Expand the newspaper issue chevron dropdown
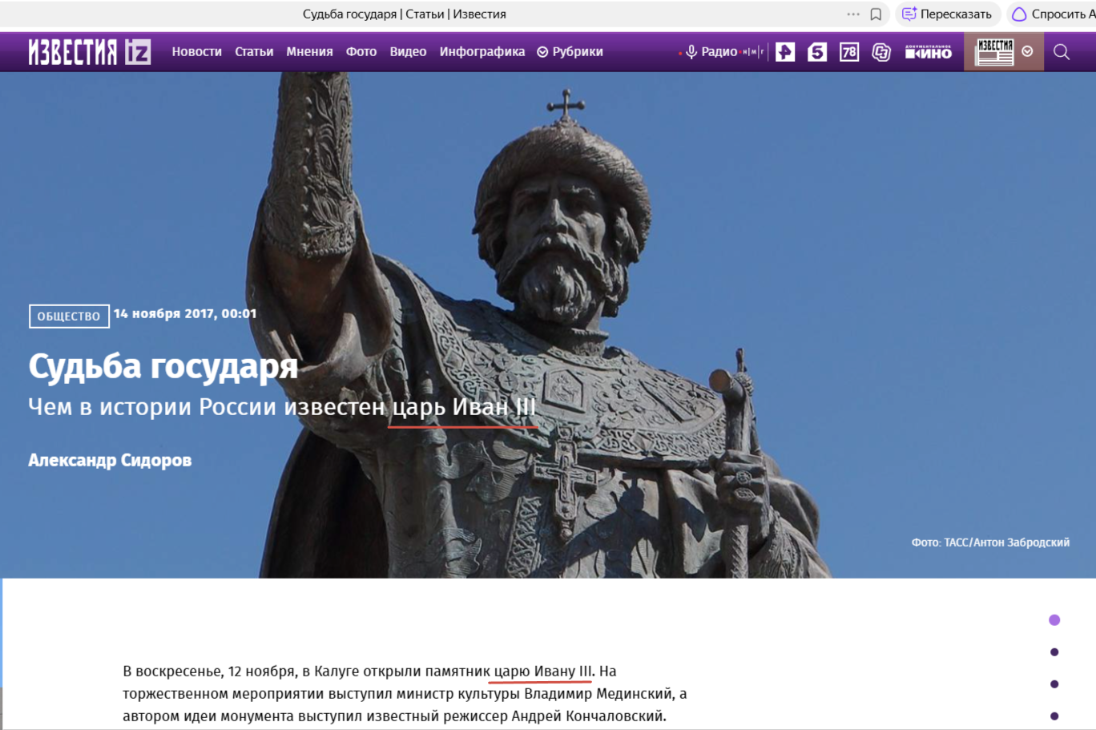The image size is (1096, 730). [x=1027, y=51]
